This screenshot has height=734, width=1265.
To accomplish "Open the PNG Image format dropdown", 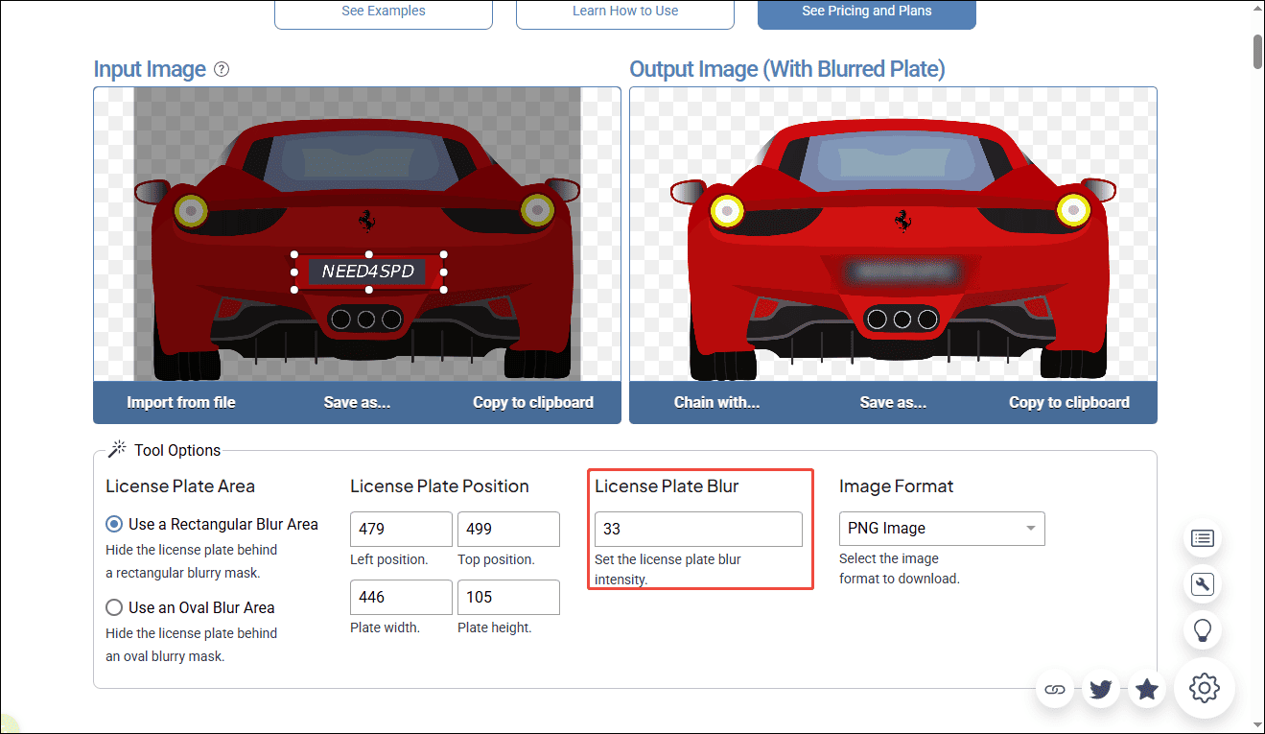I will coord(941,529).
